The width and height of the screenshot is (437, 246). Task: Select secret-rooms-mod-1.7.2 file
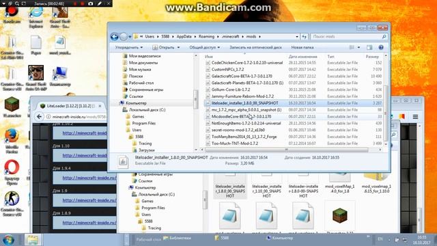coord(238,130)
